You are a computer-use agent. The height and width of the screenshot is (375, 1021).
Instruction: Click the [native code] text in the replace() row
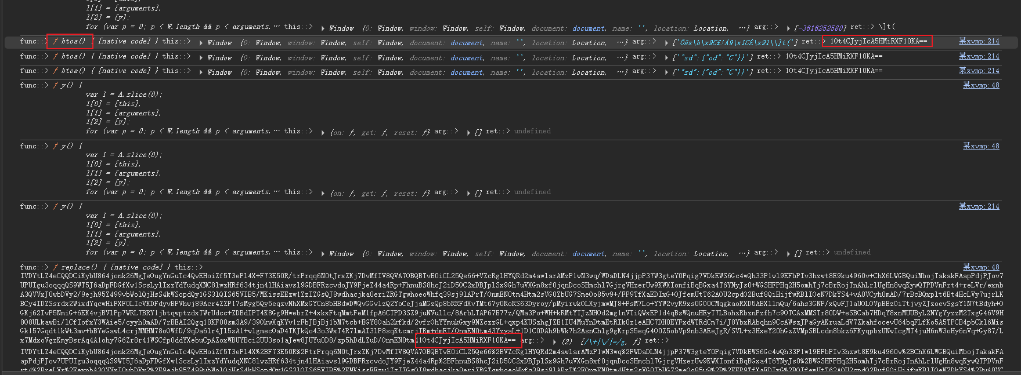coord(136,267)
